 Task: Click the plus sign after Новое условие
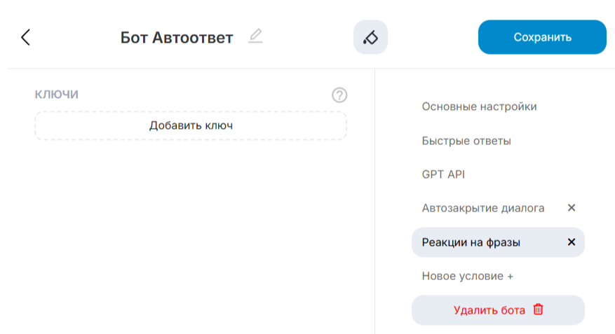[510, 276]
